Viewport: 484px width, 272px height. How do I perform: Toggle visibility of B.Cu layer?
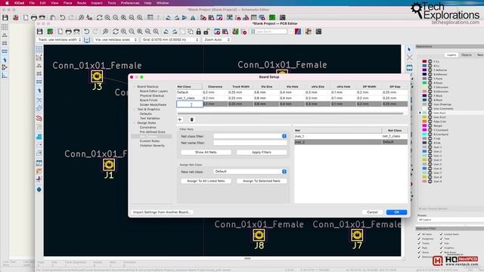(x=430, y=66)
